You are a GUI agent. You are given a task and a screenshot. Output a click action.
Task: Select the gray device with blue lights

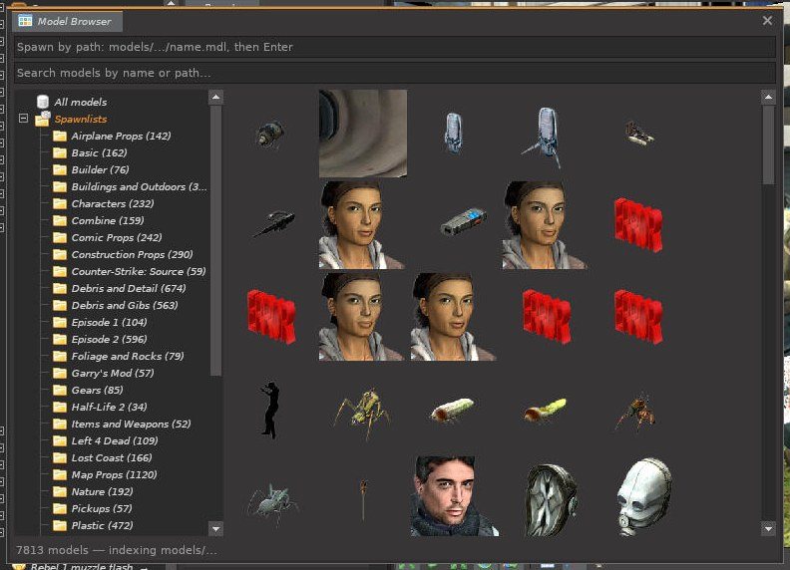pos(464,222)
